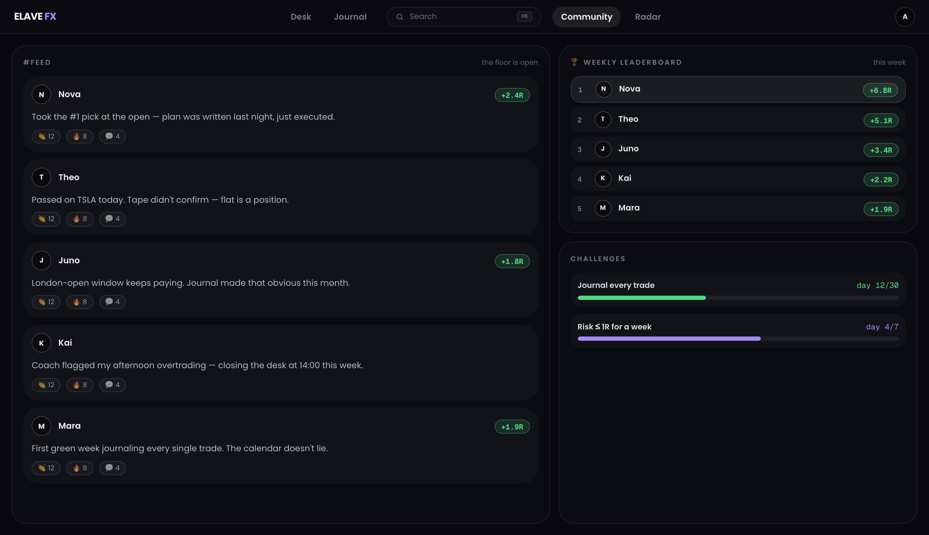Click the #FEED heading
This screenshot has height=535, width=929.
tap(37, 62)
